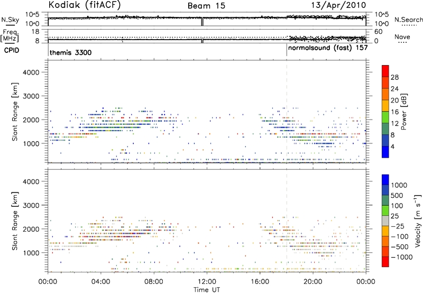Click the top blue velocity swatch above 1000

[385, 180]
